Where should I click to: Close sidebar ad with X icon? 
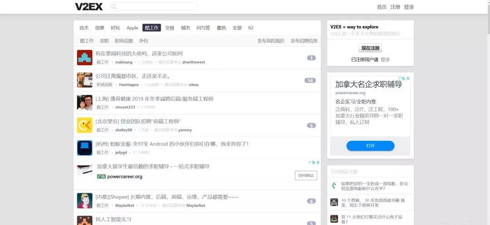(408, 78)
